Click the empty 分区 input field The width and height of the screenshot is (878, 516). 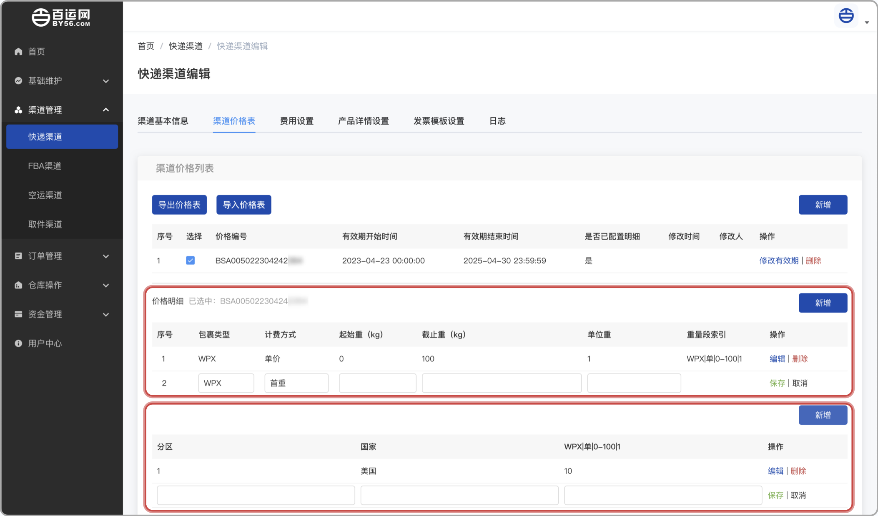point(256,495)
